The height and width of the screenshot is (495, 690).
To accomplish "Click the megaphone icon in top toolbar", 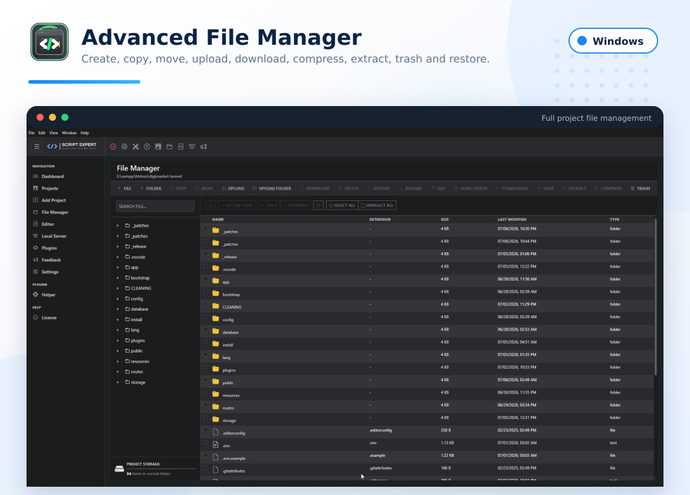I will (203, 146).
